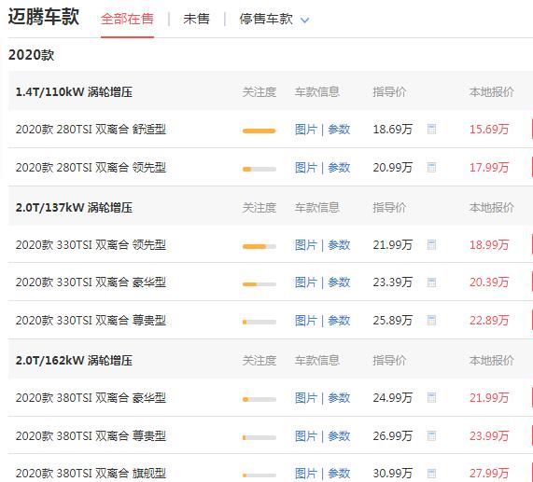
Task: Open 参数 link for 280TSI 舒适型
Action: pyautogui.click(x=339, y=130)
